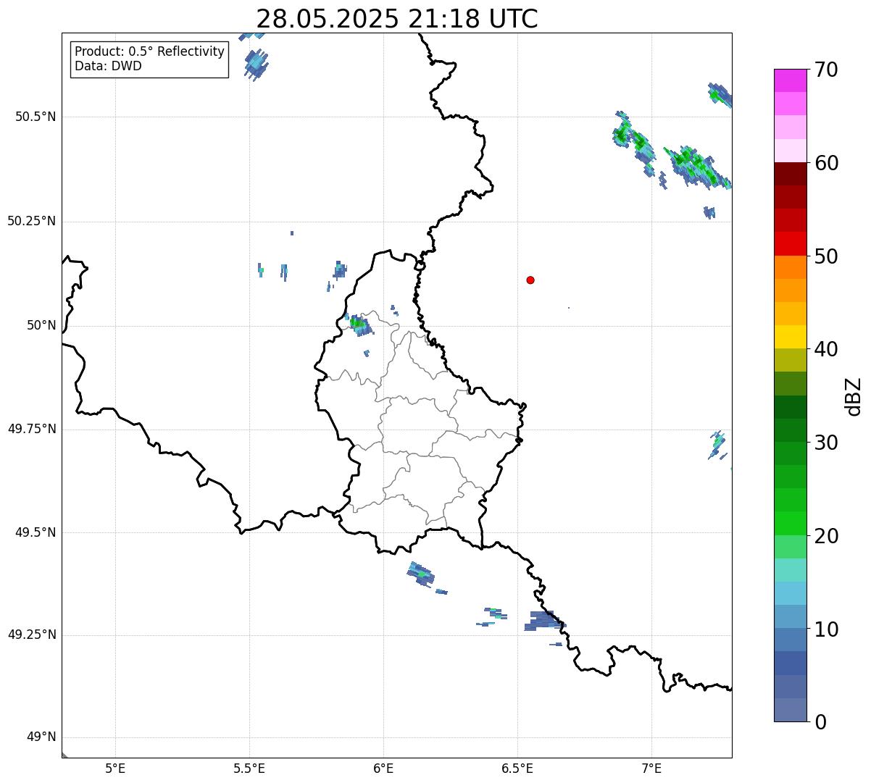Click the magenta top colorbar swatch

[790, 80]
